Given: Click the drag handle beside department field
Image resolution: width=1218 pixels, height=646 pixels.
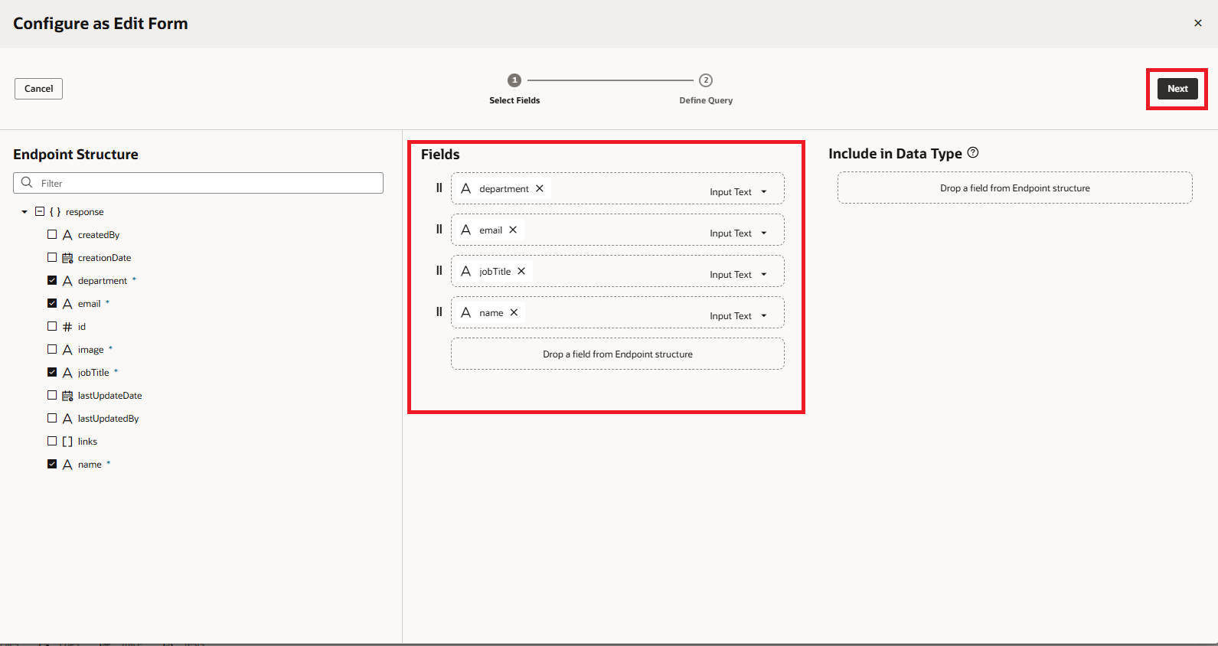Looking at the screenshot, I should [439, 188].
